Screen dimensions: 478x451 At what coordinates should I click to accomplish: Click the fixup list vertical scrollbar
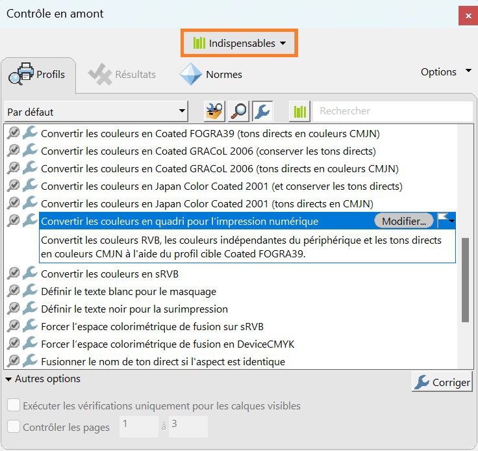(x=465, y=279)
